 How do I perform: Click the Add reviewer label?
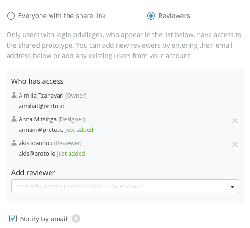33,173
